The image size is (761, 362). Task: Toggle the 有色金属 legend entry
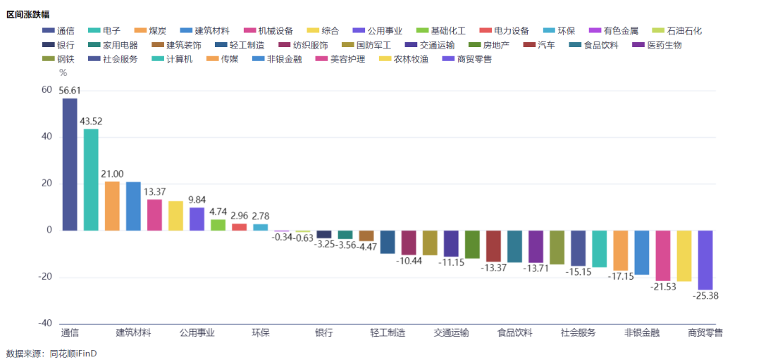click(x=613, y=31)
